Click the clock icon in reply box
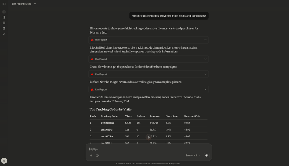 click(97, 156)
